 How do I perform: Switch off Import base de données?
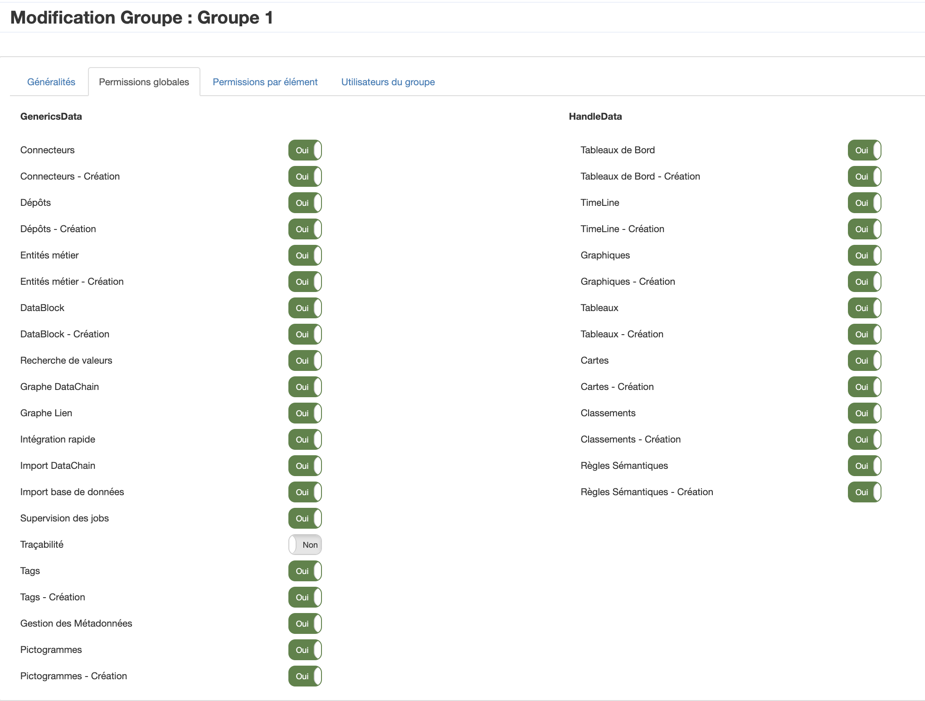(x=305, y=492)
